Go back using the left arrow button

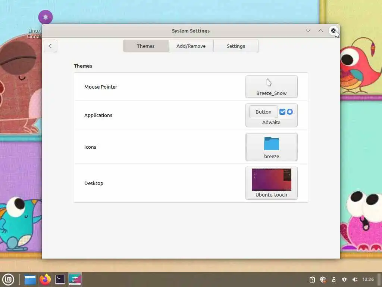[50, 46]
